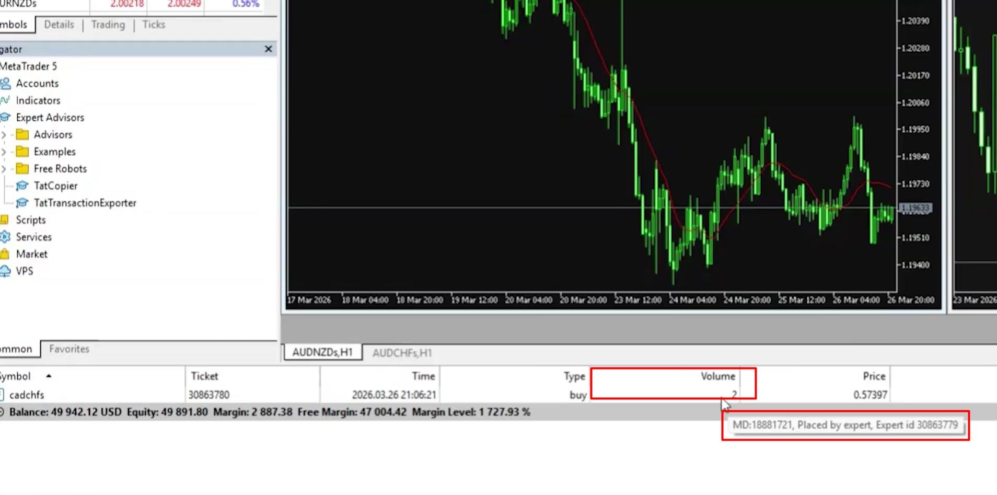
Task: Click ticket number 30863780
Action: [x=209, y=395]
